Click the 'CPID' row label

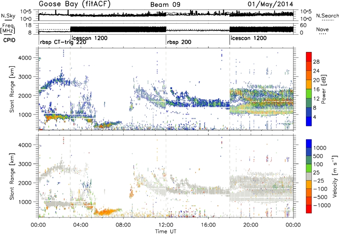[x=9, y=40]
